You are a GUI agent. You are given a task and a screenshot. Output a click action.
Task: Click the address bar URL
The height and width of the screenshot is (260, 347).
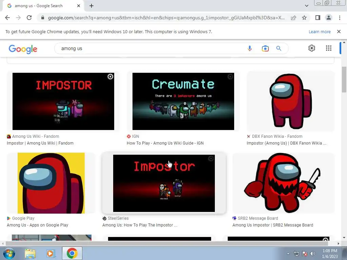point(166,18)
